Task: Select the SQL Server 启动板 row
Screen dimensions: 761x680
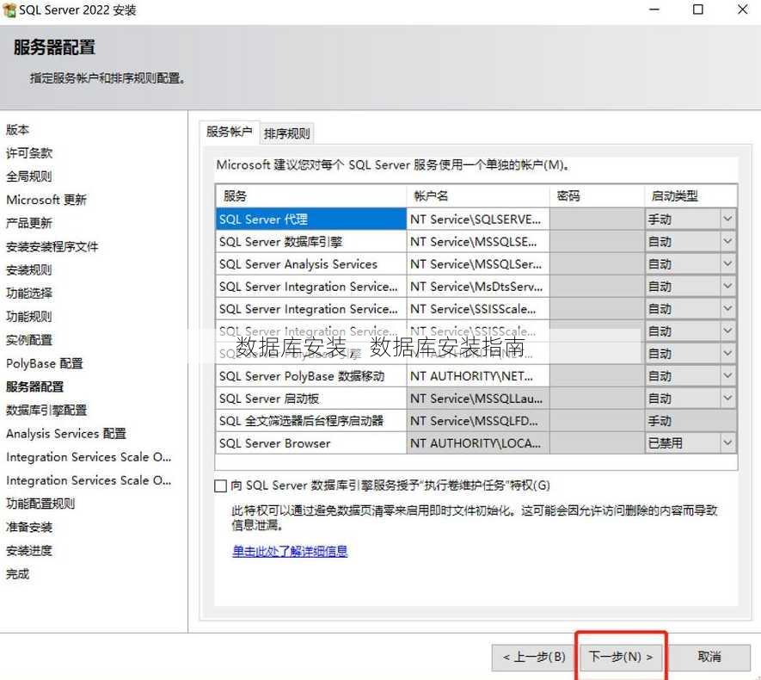Action: pyautogui.click(x=310, y=399)
